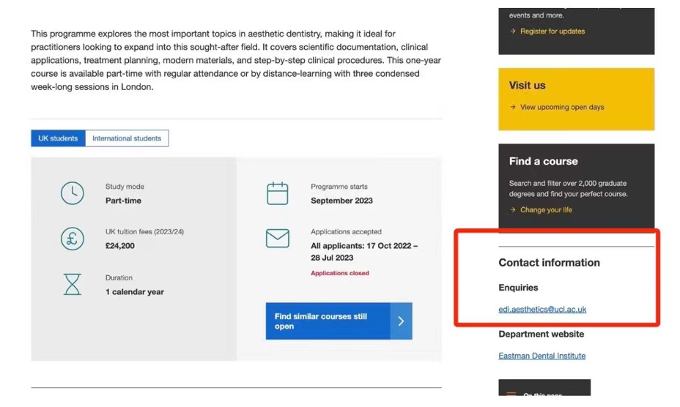The width and height of the screenshot is (680, 407).
Task: Click the arrow beside Register for updates
Action: point(513,31)
